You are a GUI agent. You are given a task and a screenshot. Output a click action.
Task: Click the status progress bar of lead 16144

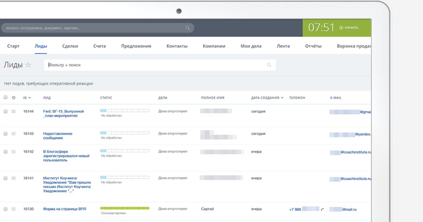pos(125,111)
